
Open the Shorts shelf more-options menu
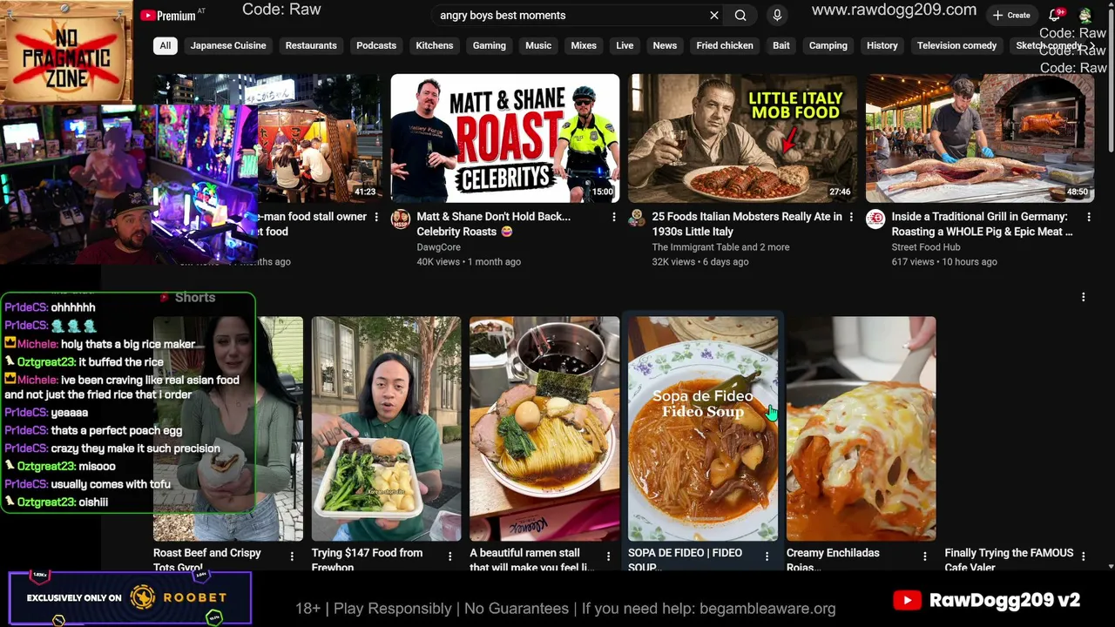pyautogui.click(x=1084, y=297)
